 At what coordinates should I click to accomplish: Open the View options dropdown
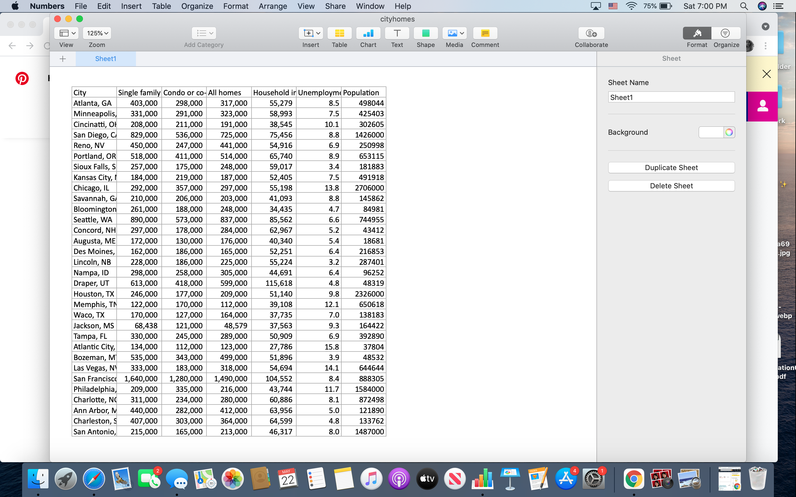[x=66, y=33]
